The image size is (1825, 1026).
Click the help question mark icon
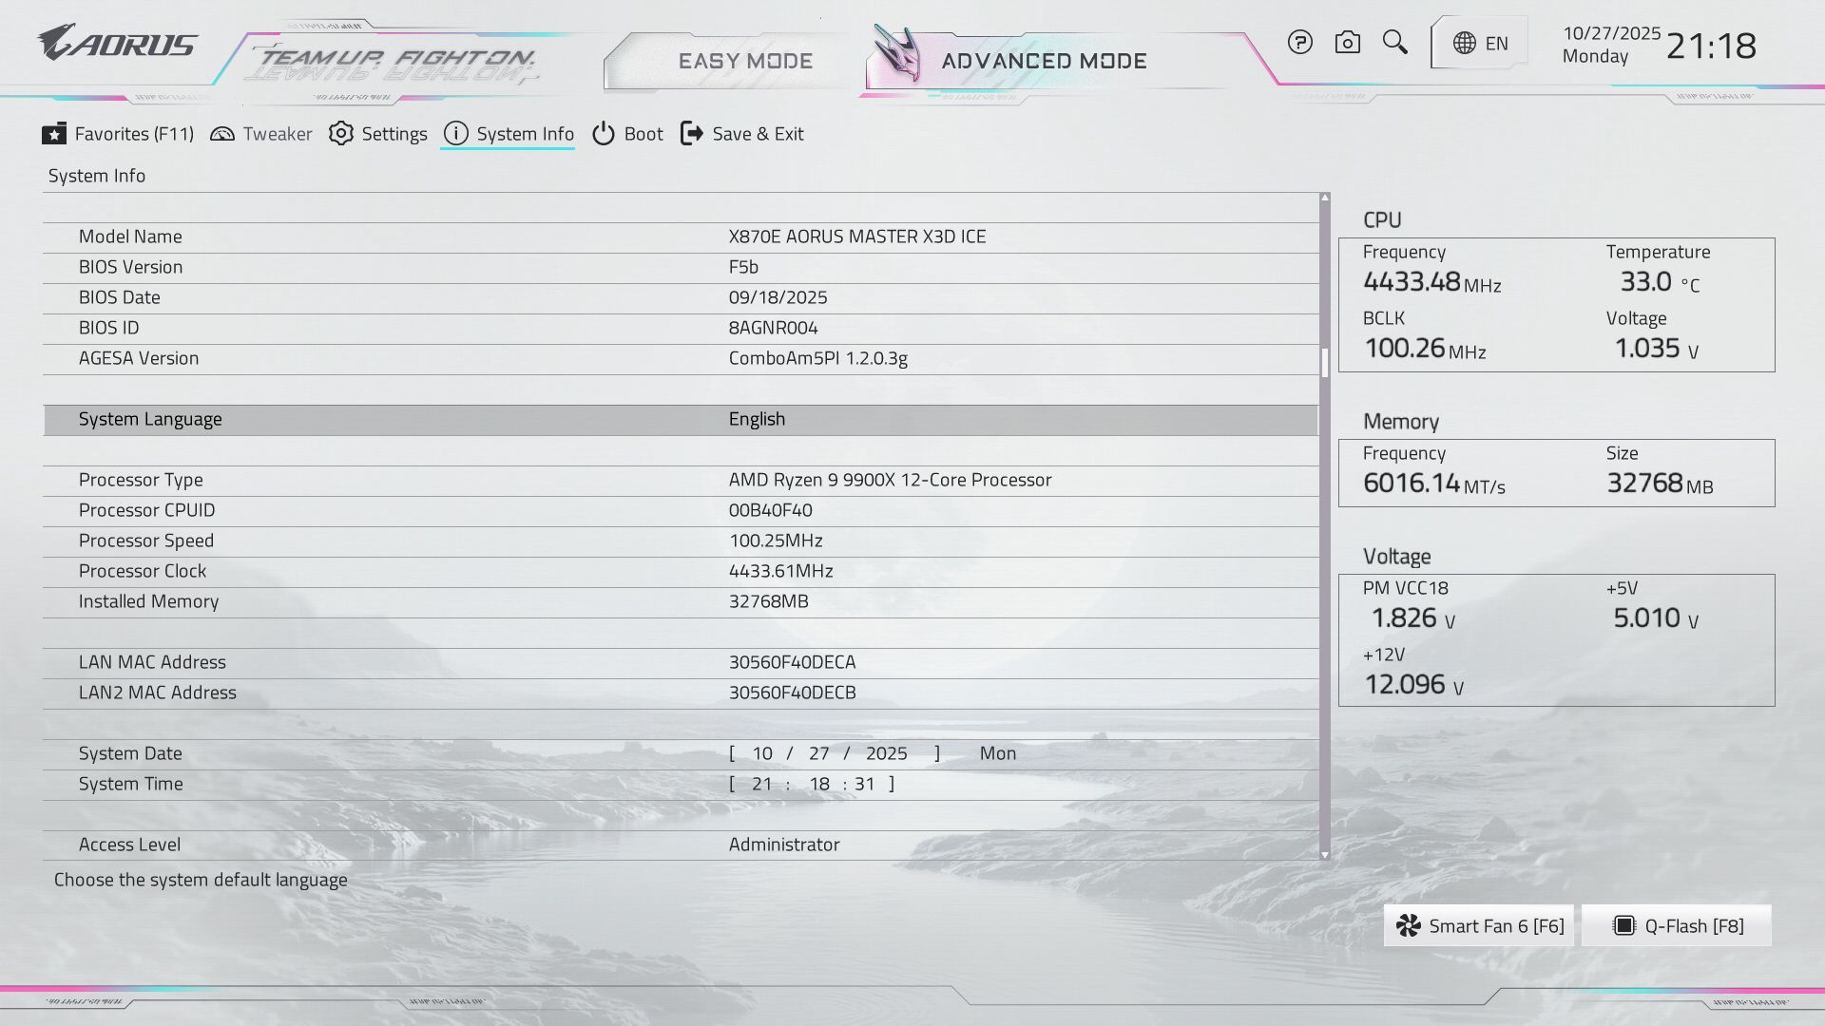(x=1299, y=43)
